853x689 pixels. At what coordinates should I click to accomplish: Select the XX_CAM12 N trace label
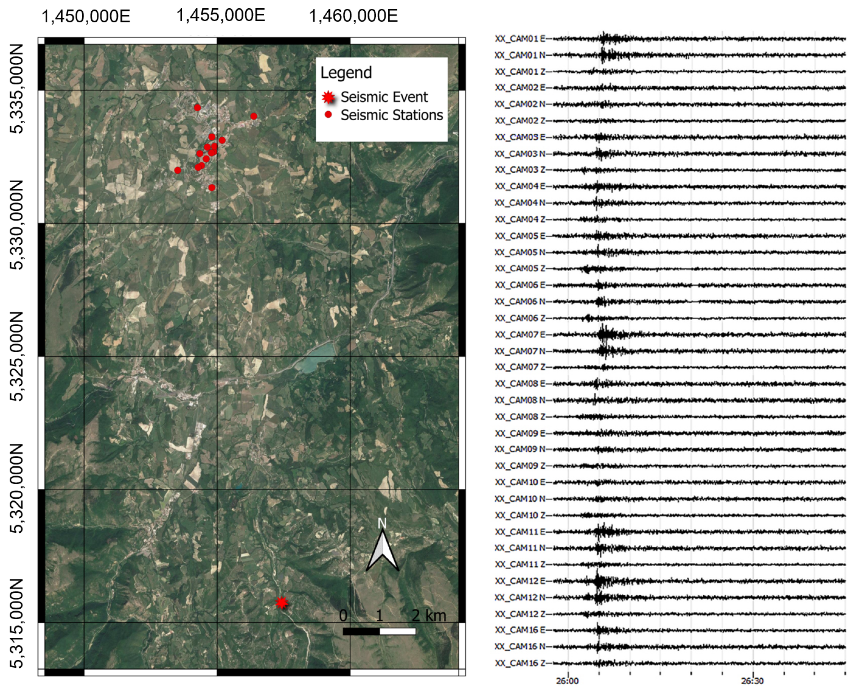520,597
